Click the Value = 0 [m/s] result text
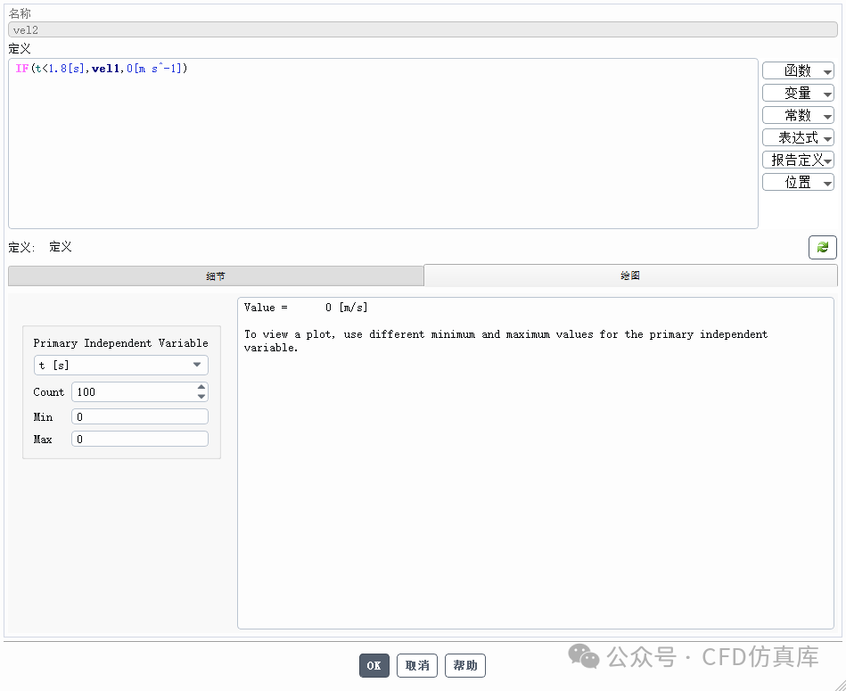 click(306, 308)
